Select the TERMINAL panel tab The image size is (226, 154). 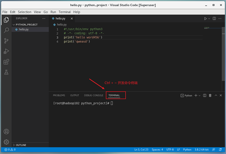114,95
